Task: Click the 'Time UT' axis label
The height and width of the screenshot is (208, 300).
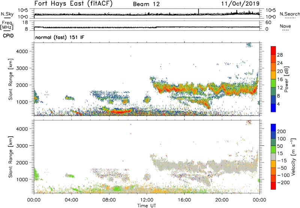Action: tap(147, 206)
